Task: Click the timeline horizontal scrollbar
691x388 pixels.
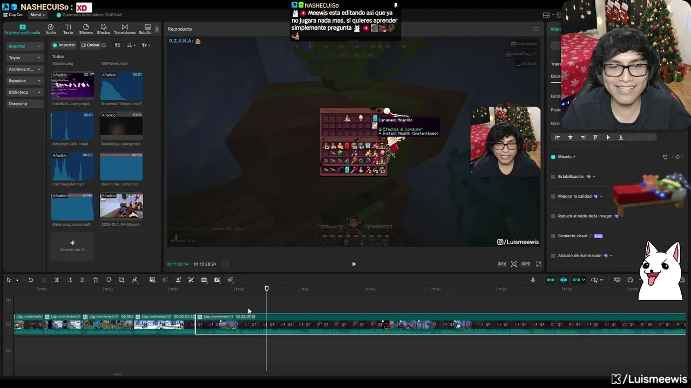Action: click(x=117, y=374)
